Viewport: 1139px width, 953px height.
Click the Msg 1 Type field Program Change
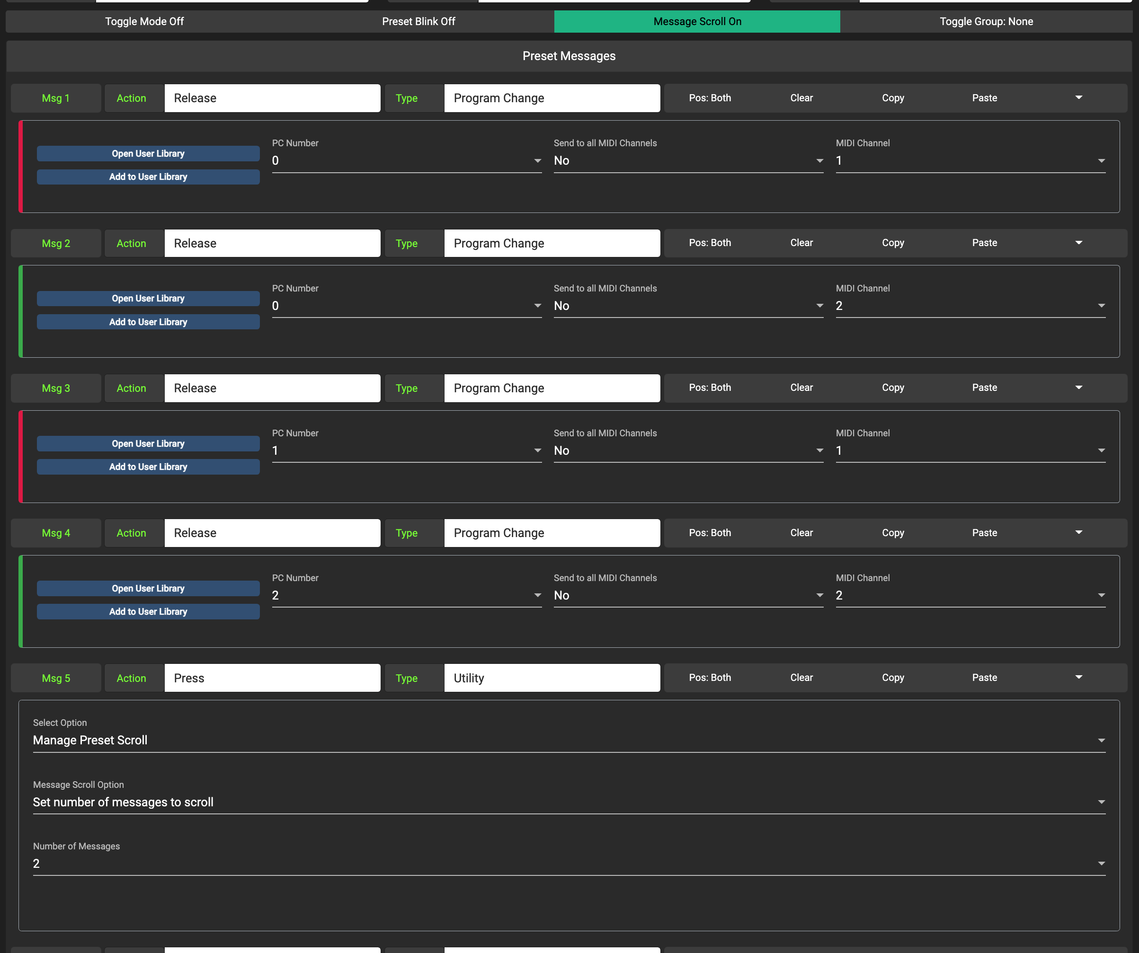[552, 98]
